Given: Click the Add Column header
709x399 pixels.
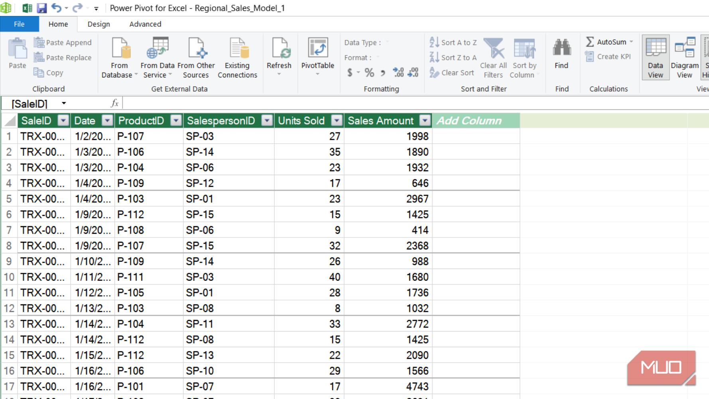Looking at the screenshot, I should (476, 120).
